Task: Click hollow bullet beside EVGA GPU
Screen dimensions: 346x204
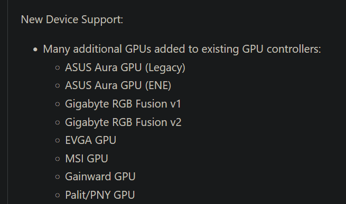Action: coord(58,141)
